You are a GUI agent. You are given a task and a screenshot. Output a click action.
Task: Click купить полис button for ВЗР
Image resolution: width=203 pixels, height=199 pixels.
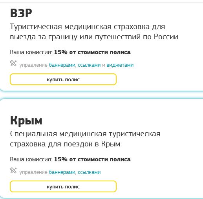coord(63,79)
